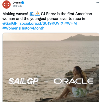This screenshot has width=102, height=102.
Task: Click the "Making waves!" text
Action: [15, 14]
